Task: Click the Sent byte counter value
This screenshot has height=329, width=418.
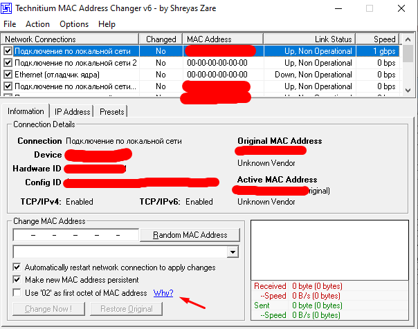Action: point(317,305)
